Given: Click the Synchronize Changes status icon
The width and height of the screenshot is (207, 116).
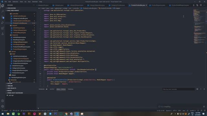Looking at the screenshot, I should click(x=10, y=111).
